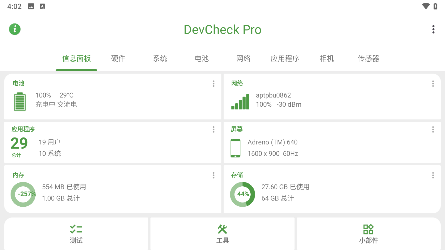This screenshot has height=250, width=445.
Task: Tap the 测试 checklist icon
Action: (x=76, y=229)
